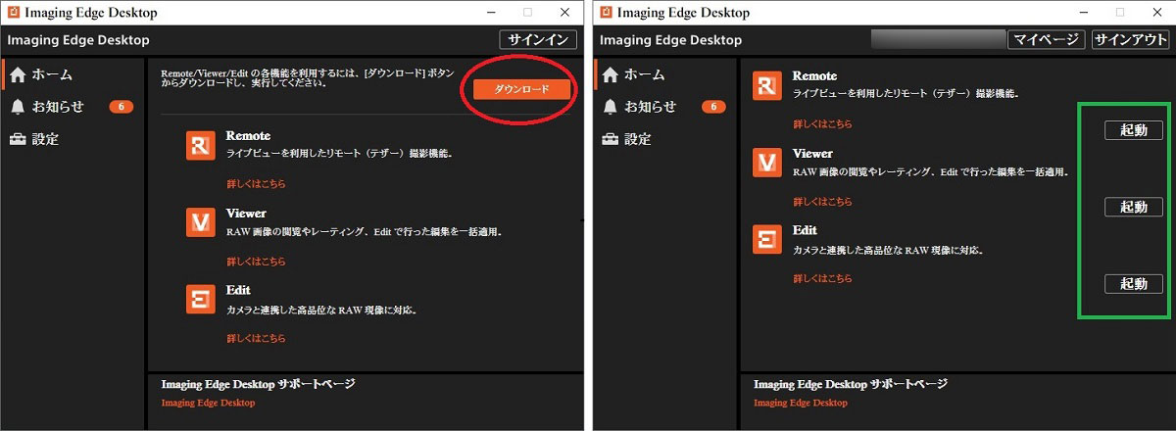Open お知らせ in right window sidebar
The image size is (1176, 431).
[651, 106]
